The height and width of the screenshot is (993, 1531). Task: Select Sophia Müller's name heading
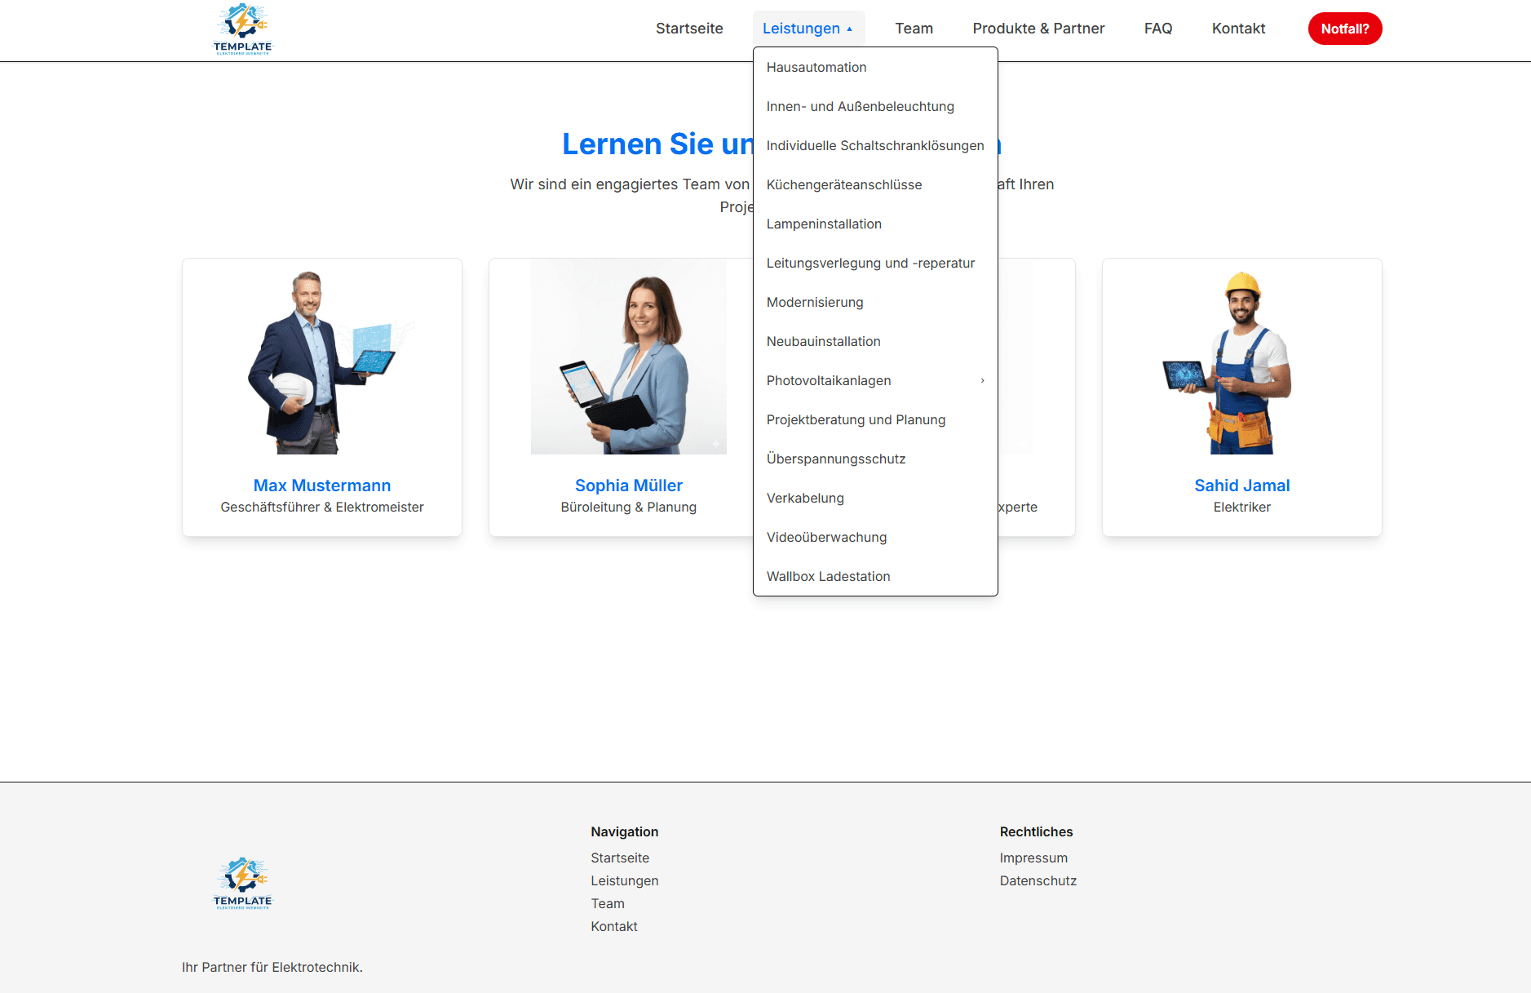pyautogui.click(x=628, y=485)
